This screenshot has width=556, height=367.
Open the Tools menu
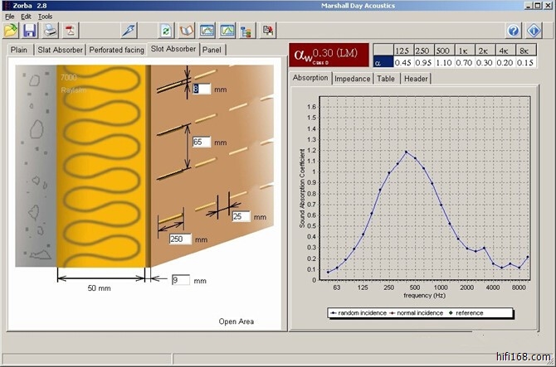45,17
